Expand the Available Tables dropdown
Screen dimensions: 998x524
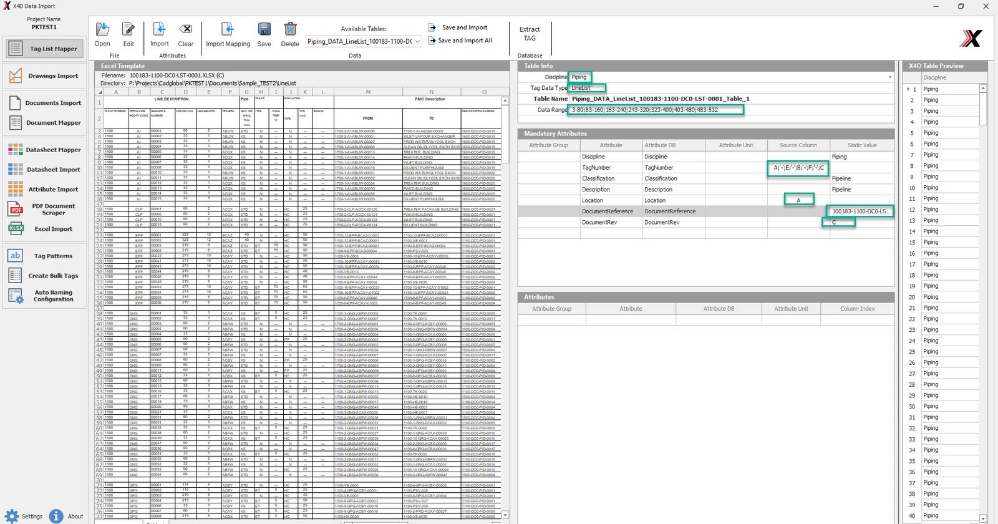(x=417, y=41)
